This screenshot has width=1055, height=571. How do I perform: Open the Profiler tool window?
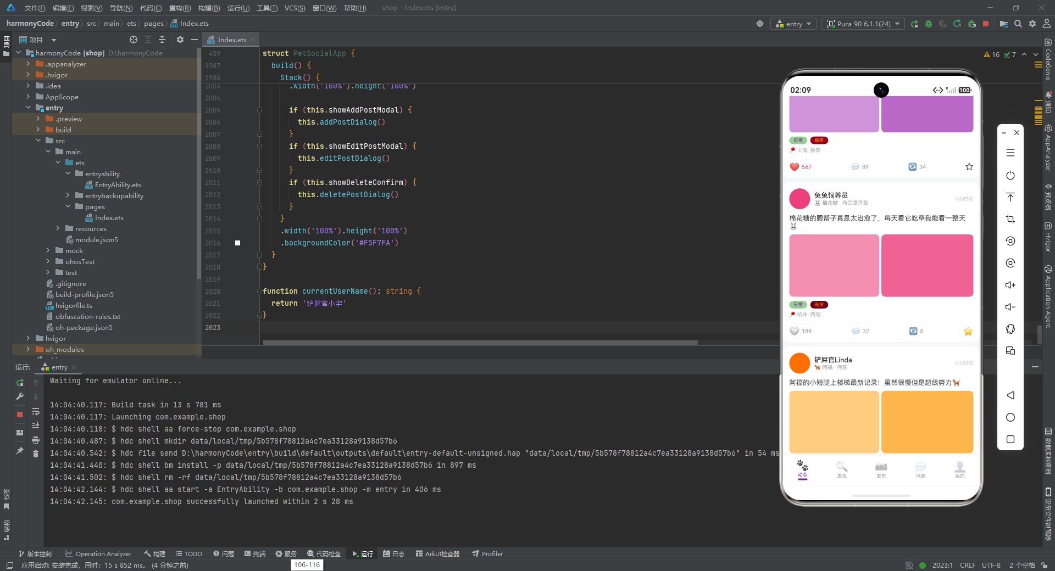click(487, 554)
